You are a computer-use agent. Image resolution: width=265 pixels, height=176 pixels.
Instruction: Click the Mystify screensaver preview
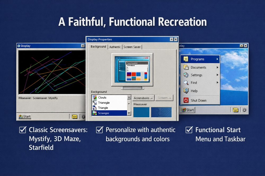(x=52, y=72)
